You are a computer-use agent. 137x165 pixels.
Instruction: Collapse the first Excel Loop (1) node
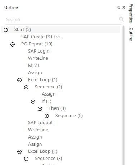click(19, 80)
